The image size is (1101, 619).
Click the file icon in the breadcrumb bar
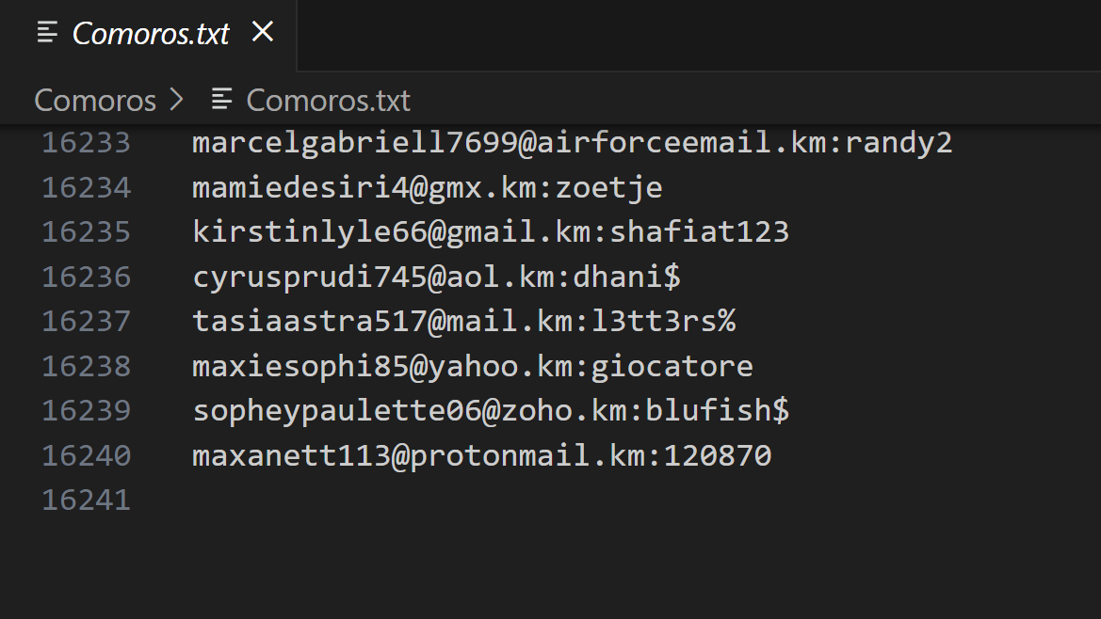point(222,99)
